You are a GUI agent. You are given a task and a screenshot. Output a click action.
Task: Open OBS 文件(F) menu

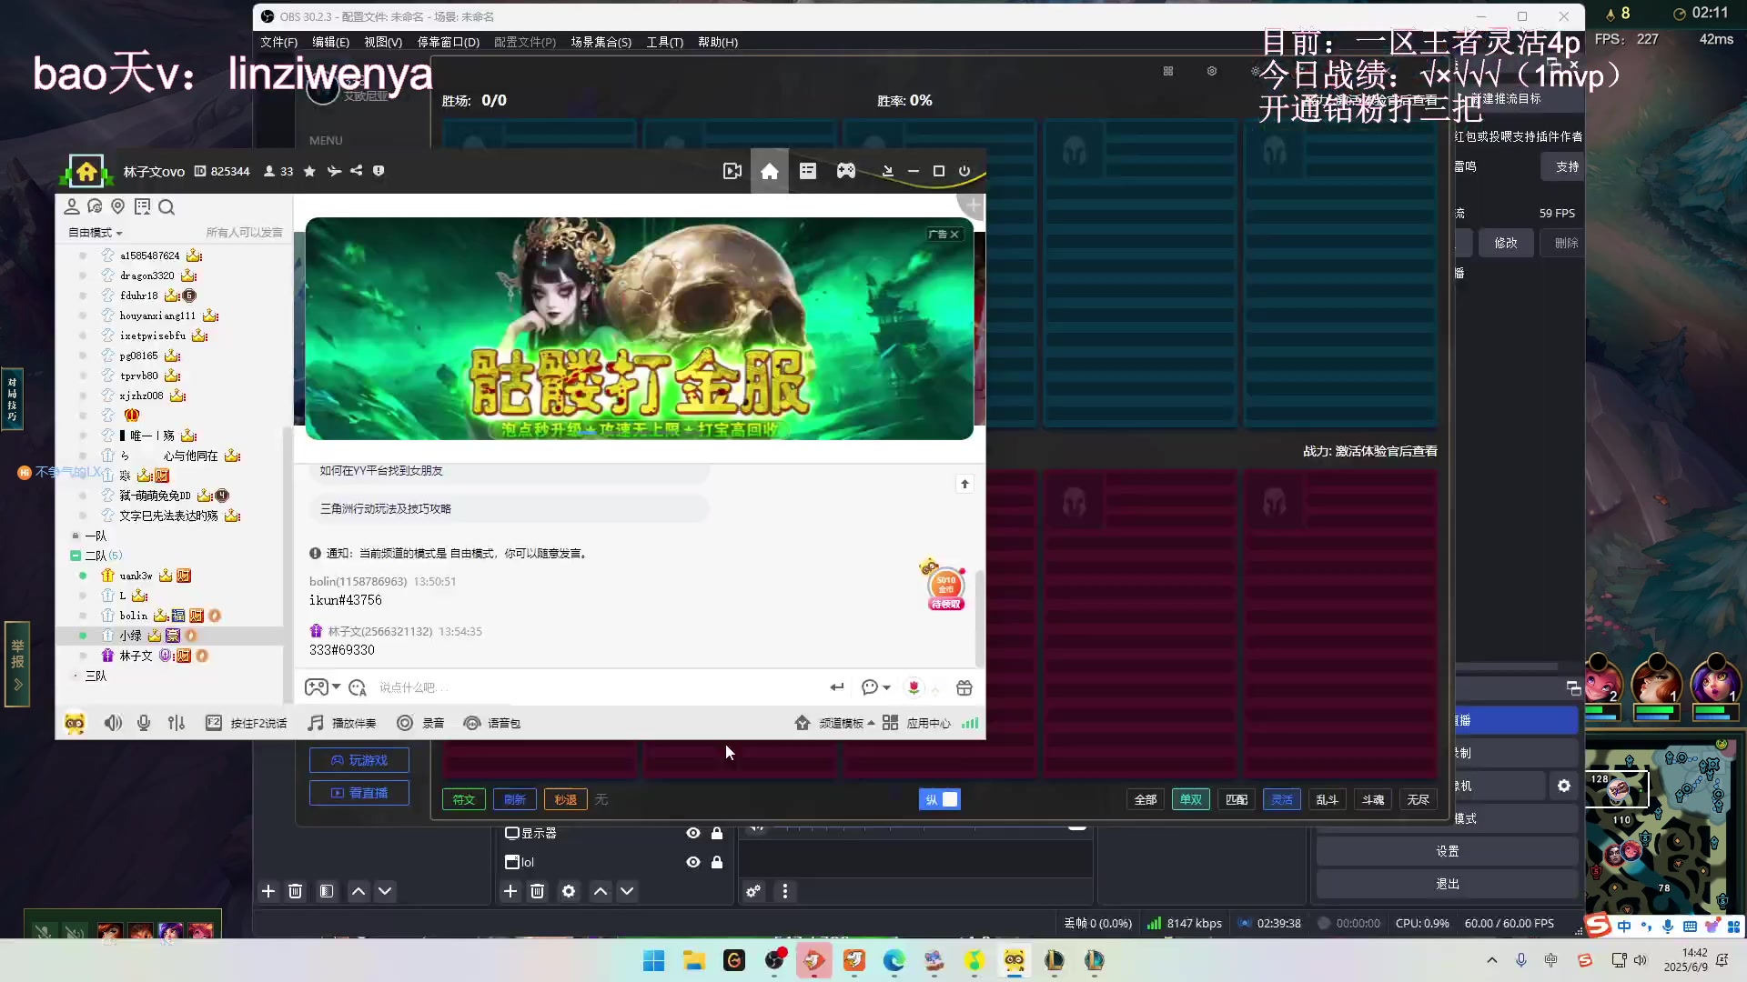278,42
